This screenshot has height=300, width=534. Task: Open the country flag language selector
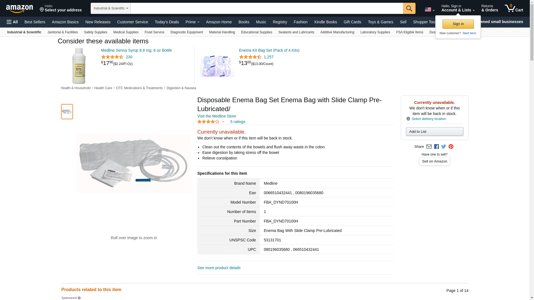click(430, 9)
